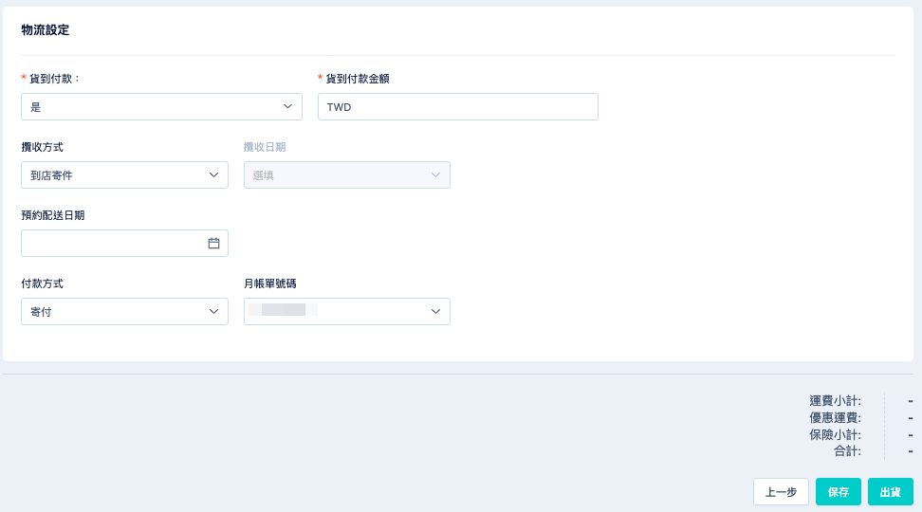
Task: Click the 月帳單號碼 label
Action: click(x=270, y=283)
